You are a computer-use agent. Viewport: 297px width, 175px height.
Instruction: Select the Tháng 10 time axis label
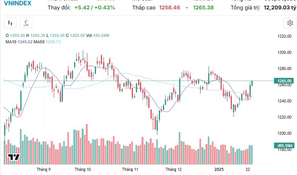(x=83, y=169)
